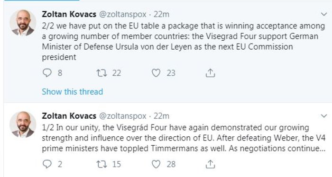Like the 1/2 tweet showing 28 likes
332x177 pixels.
coord(156,164)
